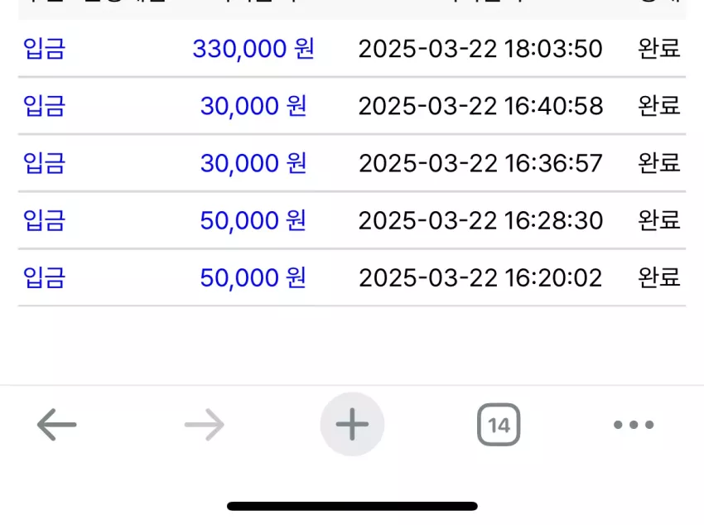Click timestamp 2025-03-22 18:03:50
This screenshot has width=704, height=525.
coord(480,49)
